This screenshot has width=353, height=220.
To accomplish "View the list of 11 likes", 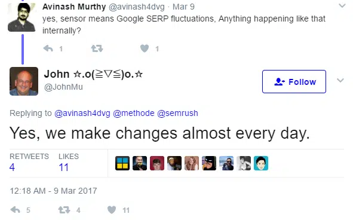I will (69, 163).
